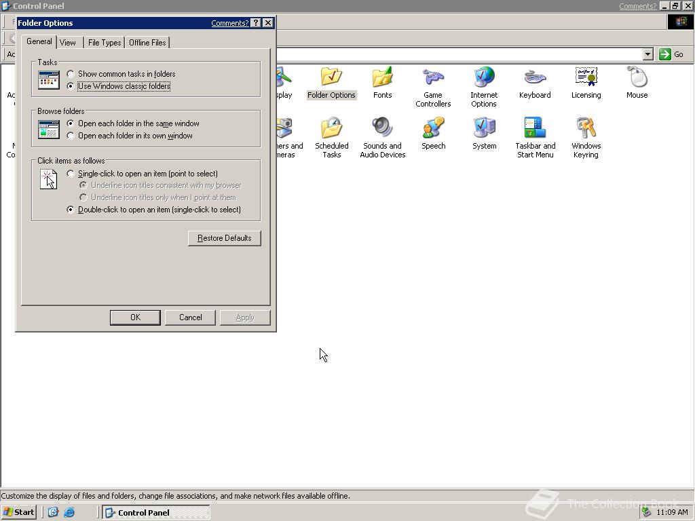Open the Fonts icon
This screenshot has width=695, height=521.
[382, 82]
